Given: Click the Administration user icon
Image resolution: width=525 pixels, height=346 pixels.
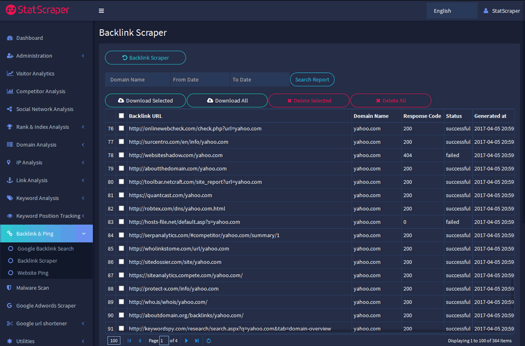Looking at the screenshot, I should (x=10, y=56).
